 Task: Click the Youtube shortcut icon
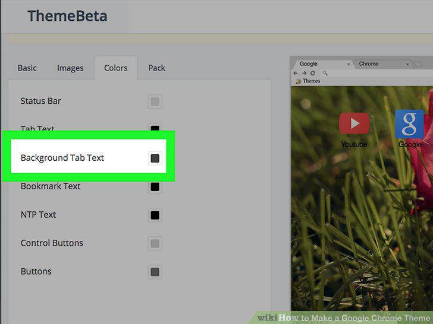[x=354, y=123]
